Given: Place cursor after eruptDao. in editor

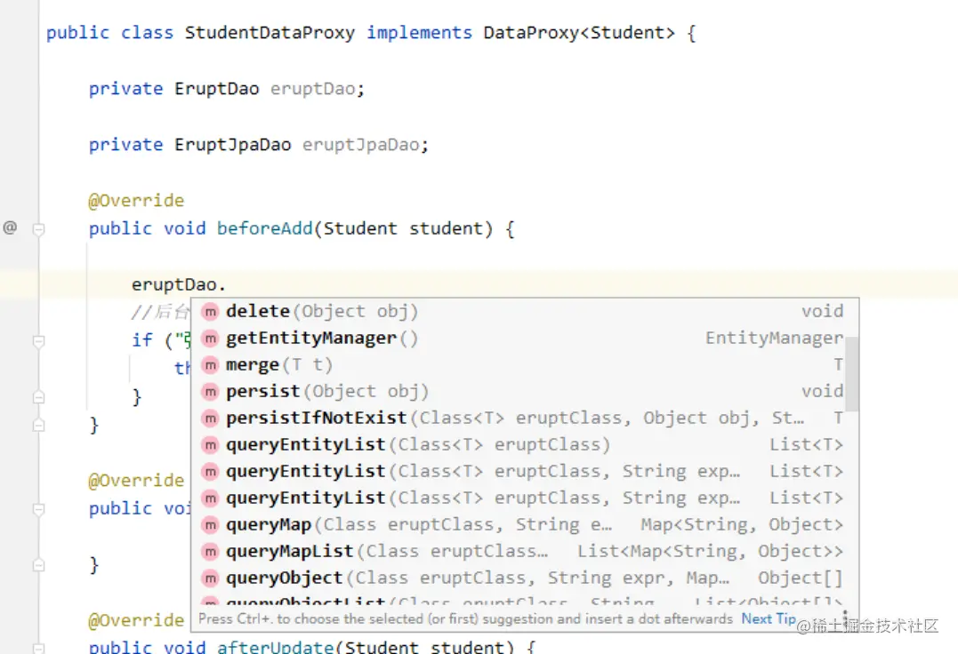Looking at the screenshot, I should tap(228, 285).
